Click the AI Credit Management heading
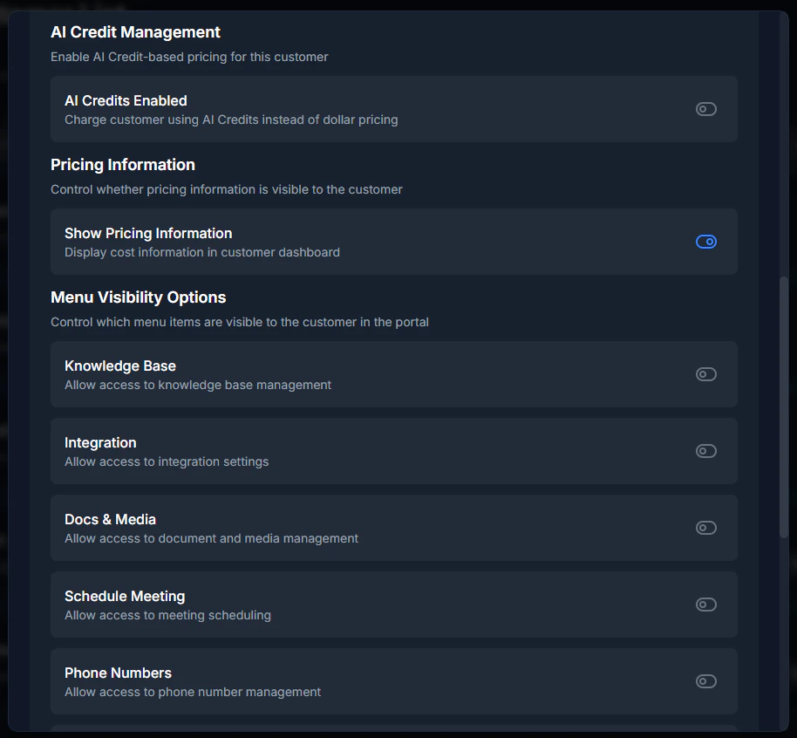Screen dimensions: 797x738 (135, 32)
